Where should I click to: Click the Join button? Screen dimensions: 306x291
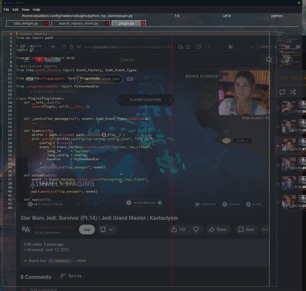(87, 229)
